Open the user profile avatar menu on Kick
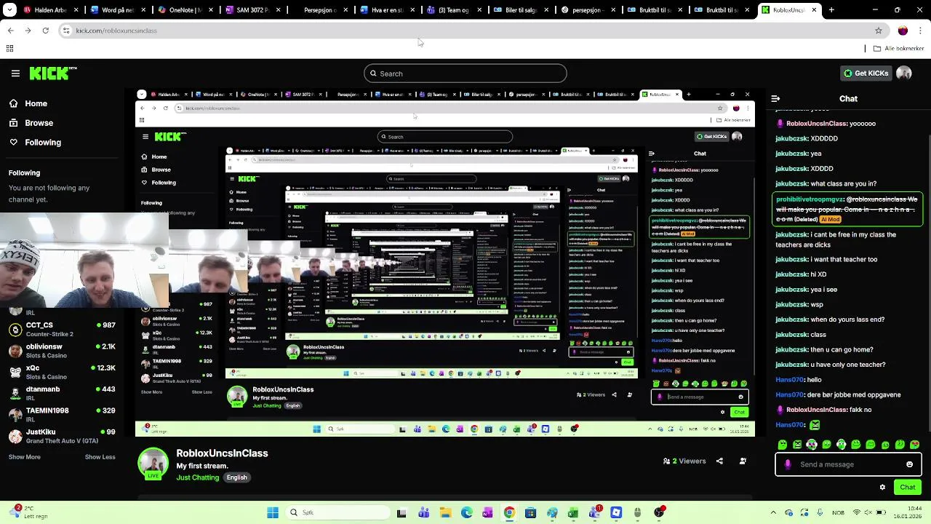 [904, 73]
